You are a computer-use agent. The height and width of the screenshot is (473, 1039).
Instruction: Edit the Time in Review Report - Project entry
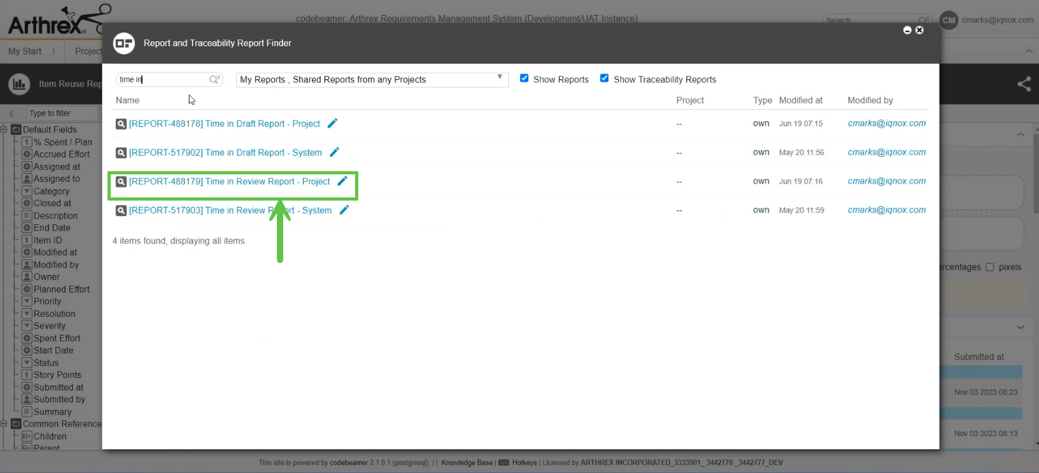[342, 181]
